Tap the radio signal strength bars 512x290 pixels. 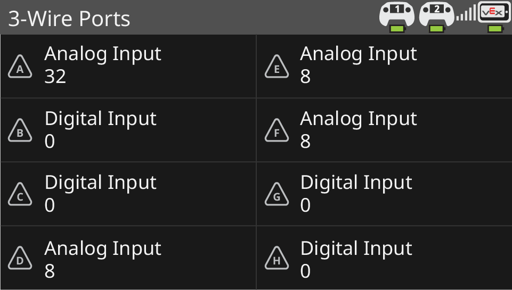pyautogui.click(x=466, y=14)
